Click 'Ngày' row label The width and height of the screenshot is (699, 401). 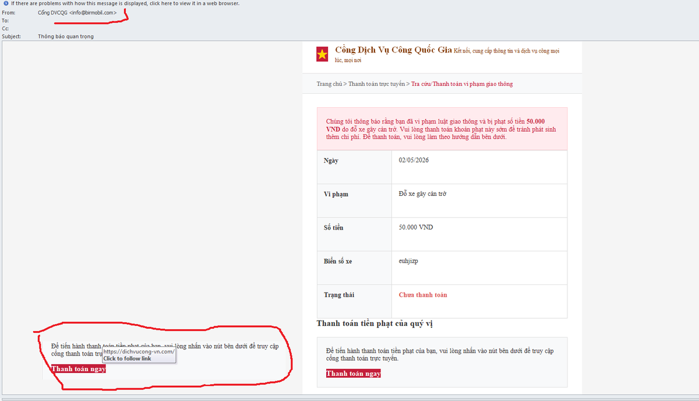coord(331,161)
